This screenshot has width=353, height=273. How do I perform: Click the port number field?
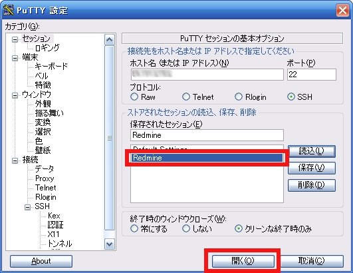pyautogui.click(x=312, y=75)
